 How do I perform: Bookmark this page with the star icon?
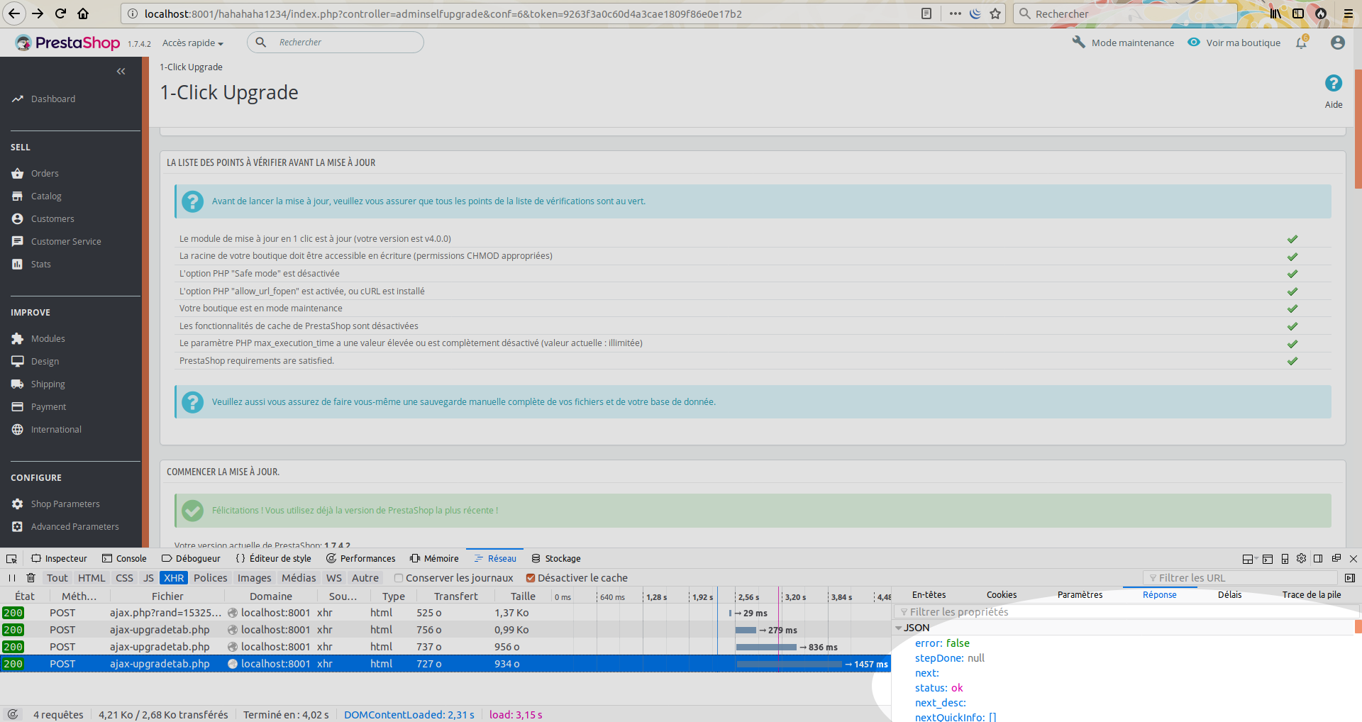coord(995,13)
